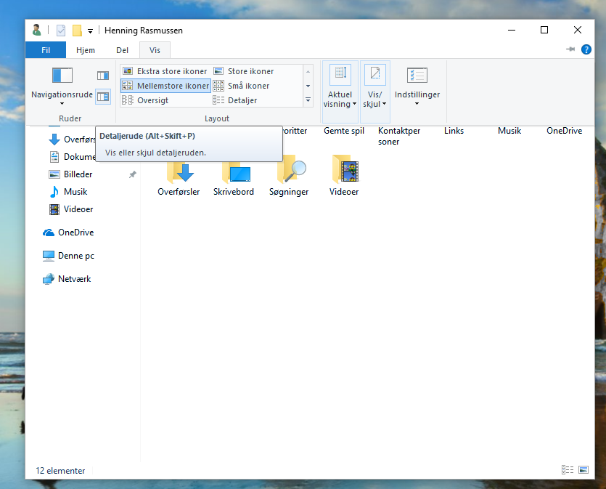The height and width of the screenshot is (489, 606).
Task: Open the Fil menu
Action: [45, 50]
